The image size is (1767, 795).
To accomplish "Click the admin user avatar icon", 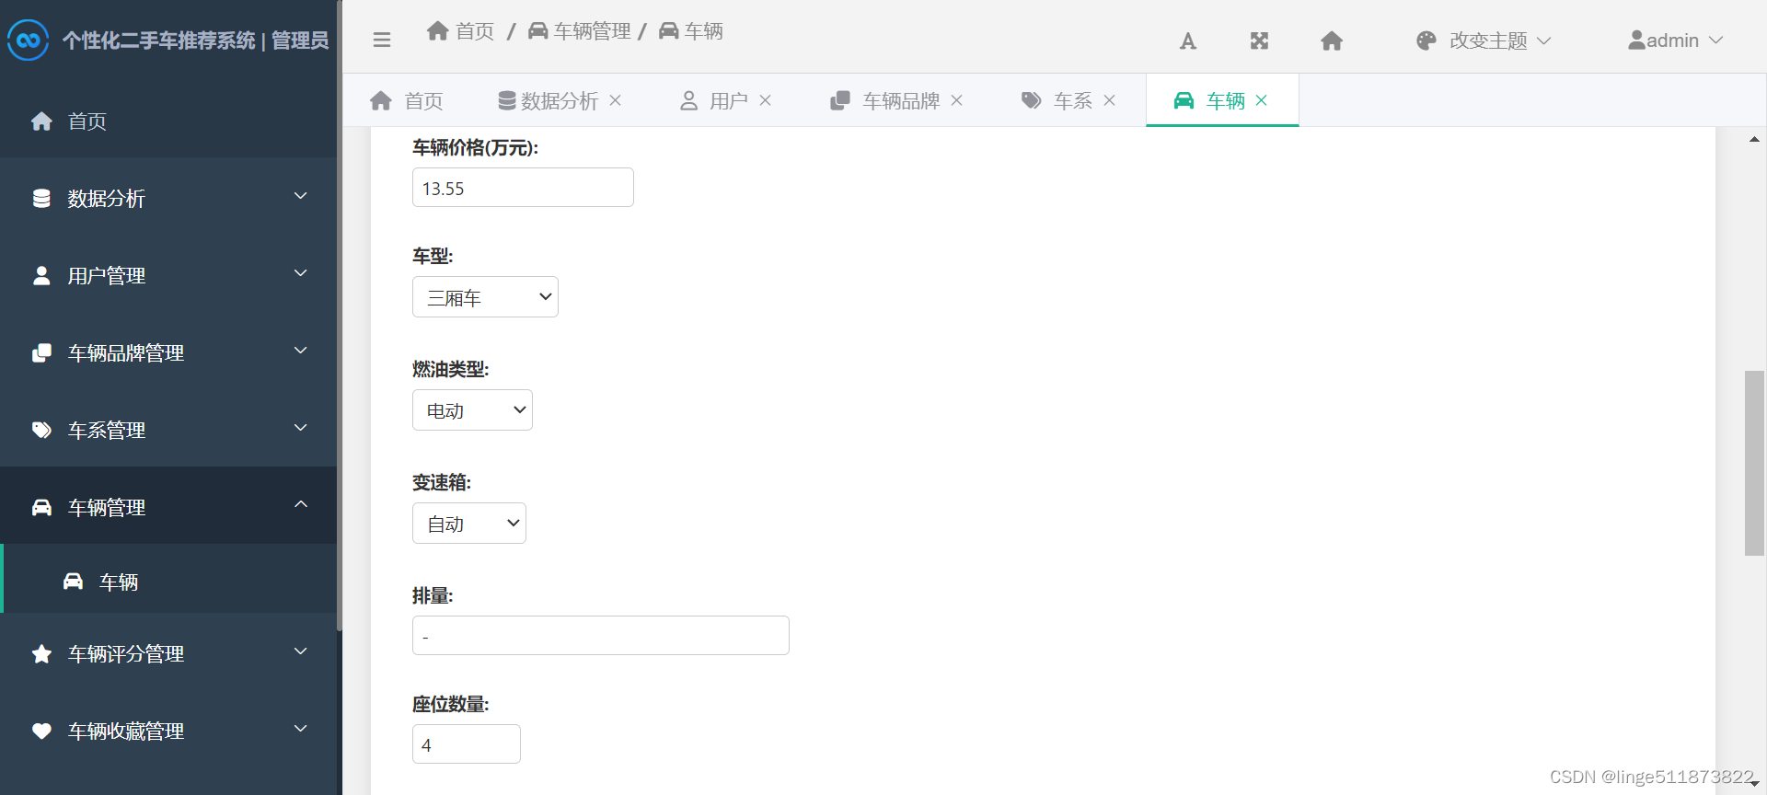I will point(1636,40).
